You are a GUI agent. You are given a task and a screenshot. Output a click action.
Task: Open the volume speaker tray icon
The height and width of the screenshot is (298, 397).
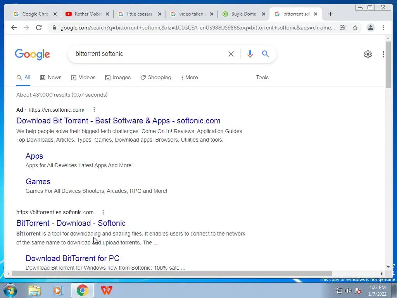point(349,291)
